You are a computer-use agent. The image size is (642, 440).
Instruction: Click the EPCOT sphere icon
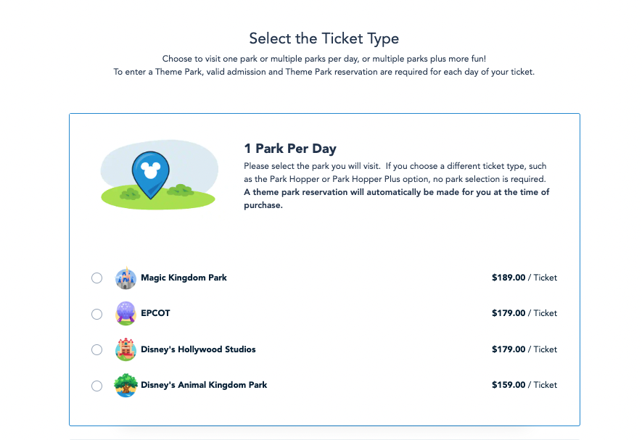[125, 314]
